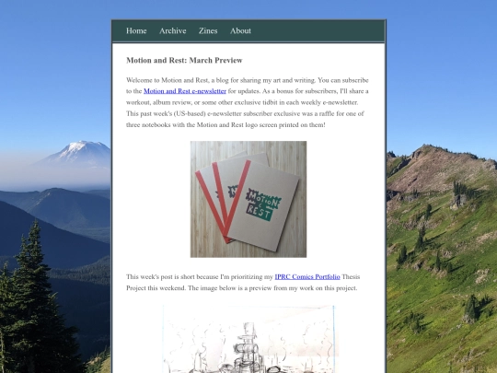Click the Motion & Rest logo on front notebook

(x=263, y=204)
